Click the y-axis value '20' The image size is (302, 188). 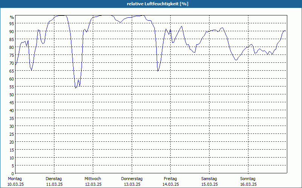[x=12, y=142]
